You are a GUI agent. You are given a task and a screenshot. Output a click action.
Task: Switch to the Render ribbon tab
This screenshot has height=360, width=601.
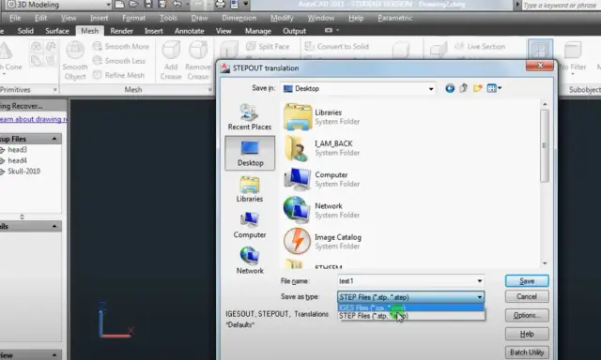pos(121,31)
